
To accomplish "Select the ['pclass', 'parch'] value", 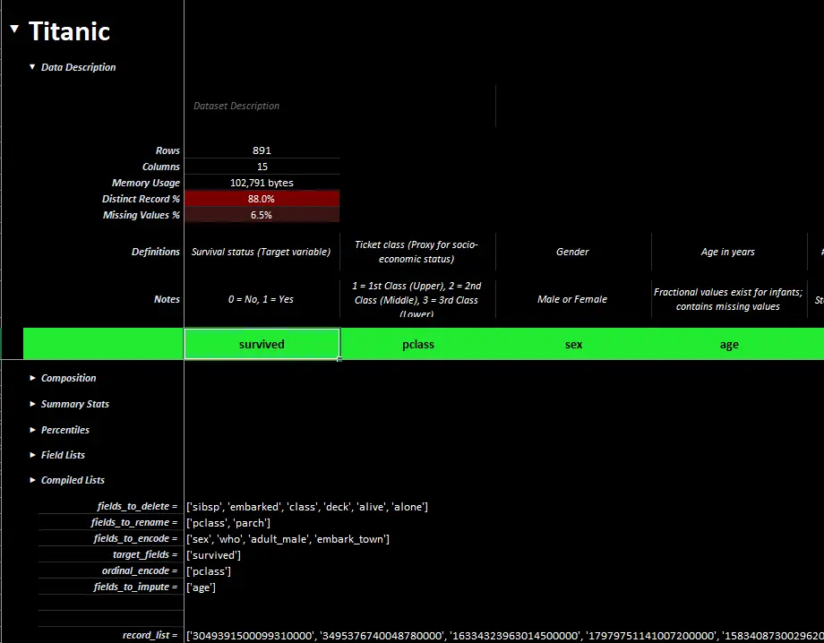I will [x=228, y=523].
